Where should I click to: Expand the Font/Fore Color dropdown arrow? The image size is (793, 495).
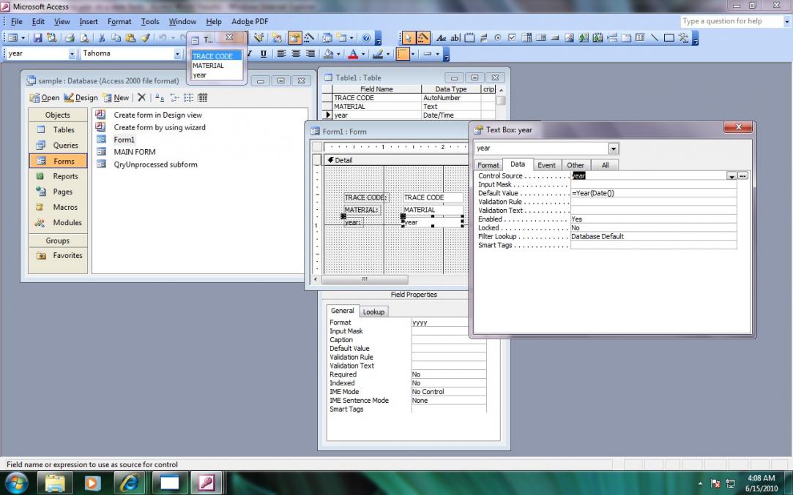tap(362, 53)
